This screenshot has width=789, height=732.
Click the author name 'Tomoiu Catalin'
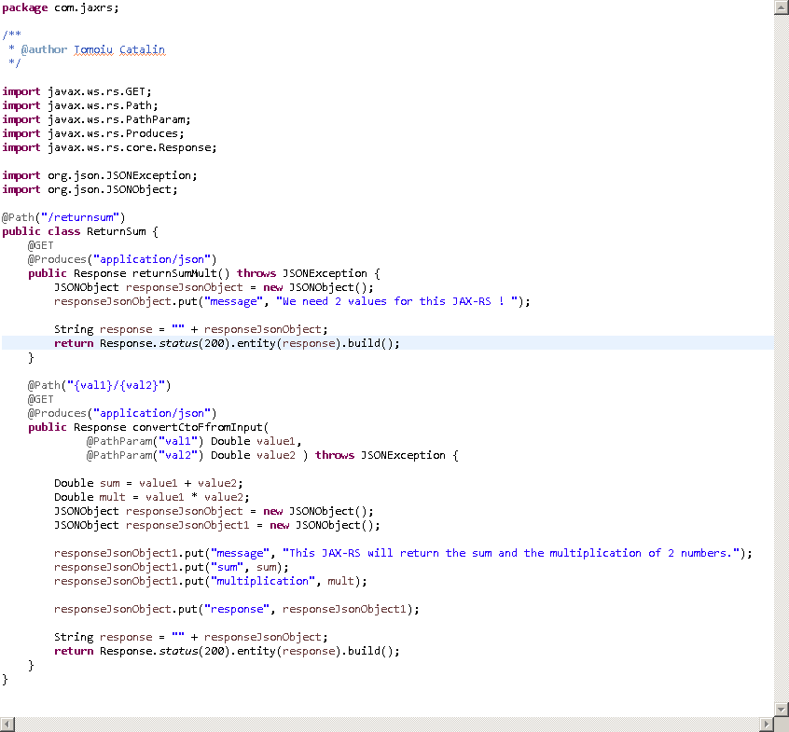coord(119,49)
